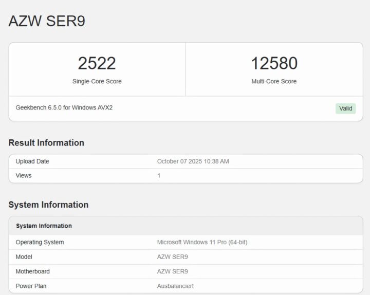Click the Upload Date label

[x=32, y=161]
